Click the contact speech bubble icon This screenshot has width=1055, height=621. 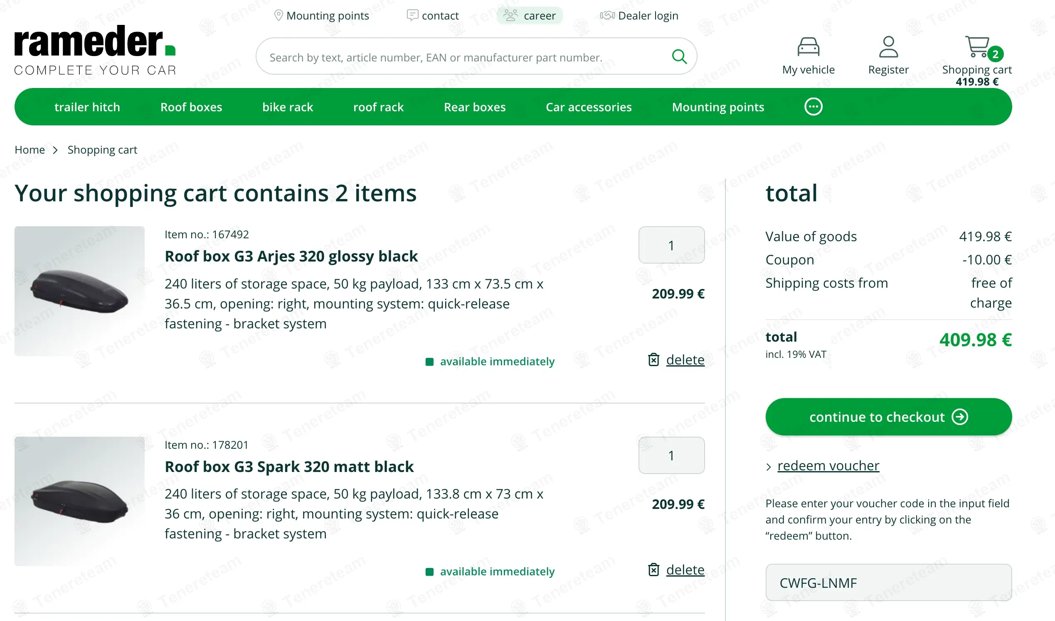point(412,15)
